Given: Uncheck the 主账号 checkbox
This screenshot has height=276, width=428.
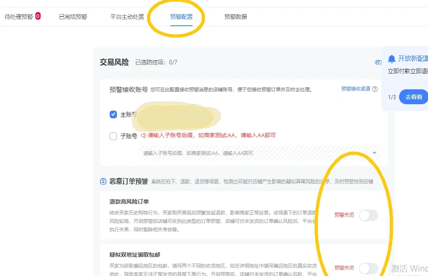Looking at the screenshot, I should tap(113, 114).
